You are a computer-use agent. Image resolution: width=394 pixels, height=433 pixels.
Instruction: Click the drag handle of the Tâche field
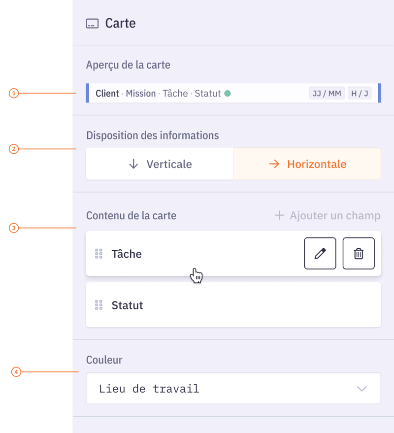point(98,253)
